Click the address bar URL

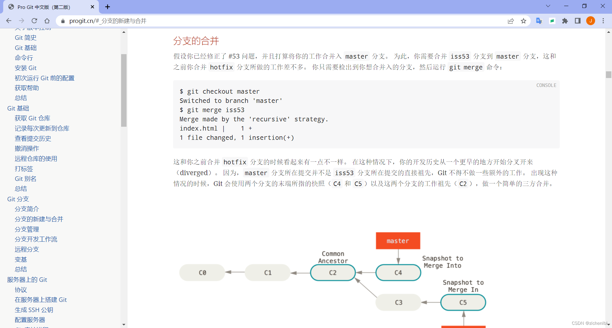[108, 21]
